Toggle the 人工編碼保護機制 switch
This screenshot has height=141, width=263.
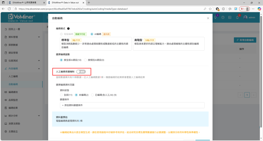[81, 72]
